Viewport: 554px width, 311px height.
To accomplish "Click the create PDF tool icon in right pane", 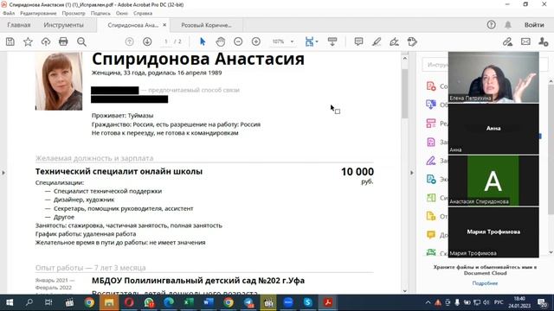I will point(431,86).
